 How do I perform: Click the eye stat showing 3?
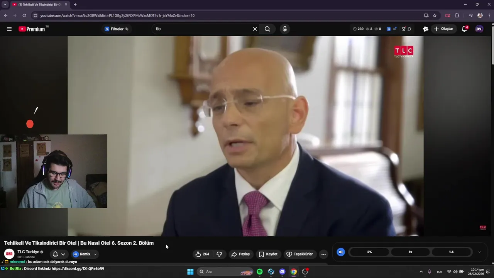369,29
